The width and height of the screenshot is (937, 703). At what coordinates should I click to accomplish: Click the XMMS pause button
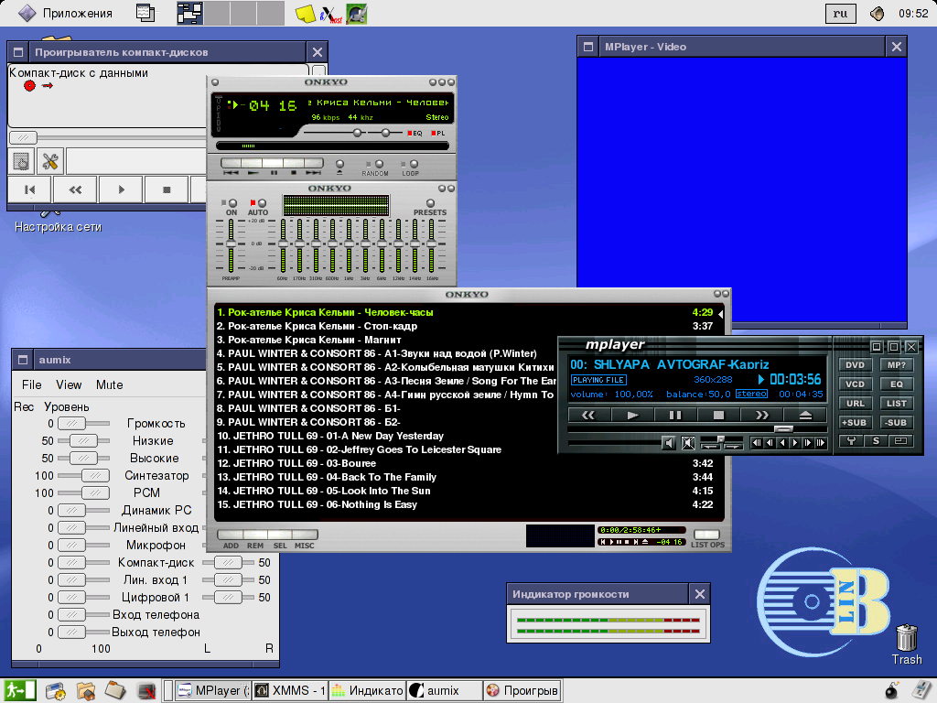point(273,163)
